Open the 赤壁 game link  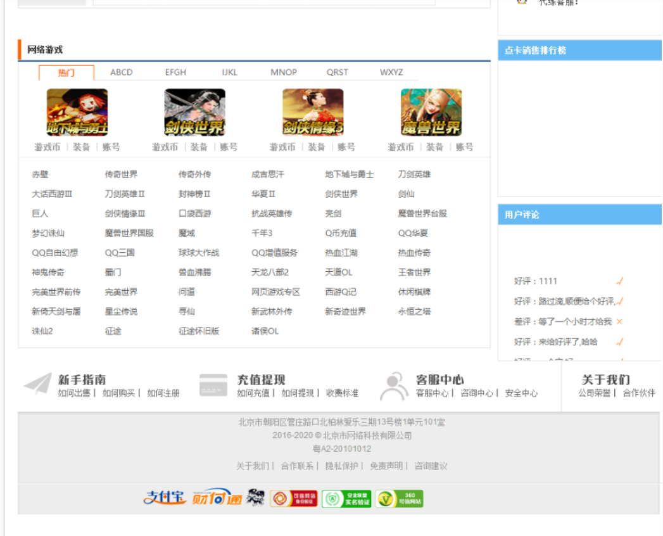[x=40, y=174]
